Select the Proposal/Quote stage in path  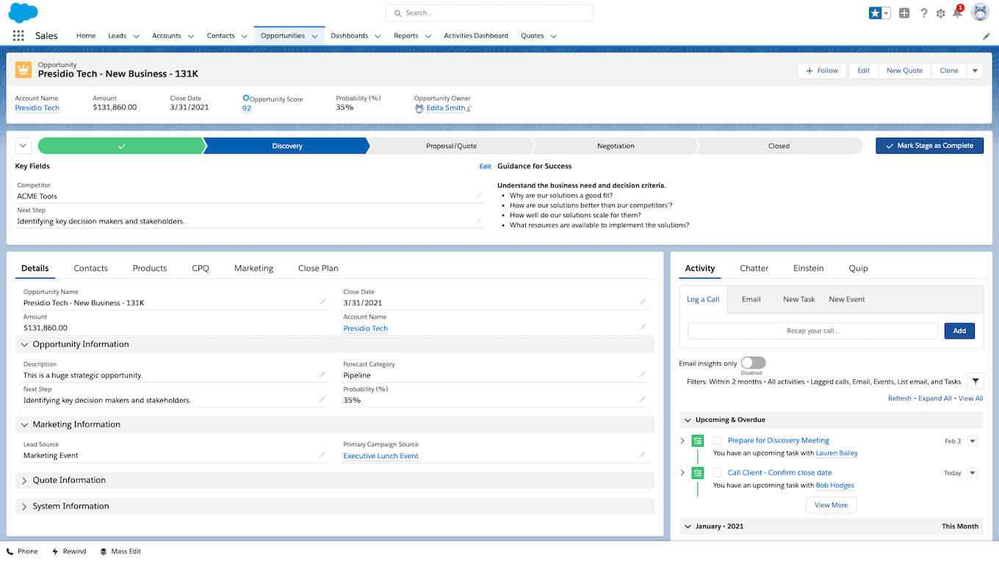tap(452, 145)
